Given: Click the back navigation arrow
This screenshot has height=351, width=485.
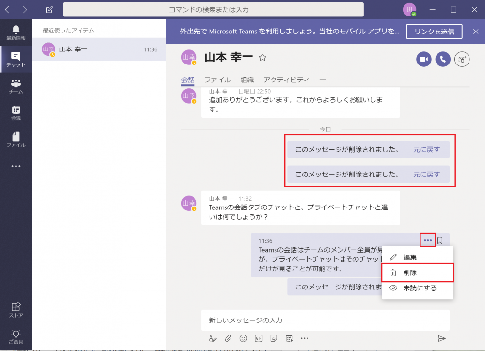Looking at the screenshot, I should click(x=7, y=10).
